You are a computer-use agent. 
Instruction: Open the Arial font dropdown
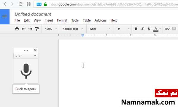click(x=100, y=29)
